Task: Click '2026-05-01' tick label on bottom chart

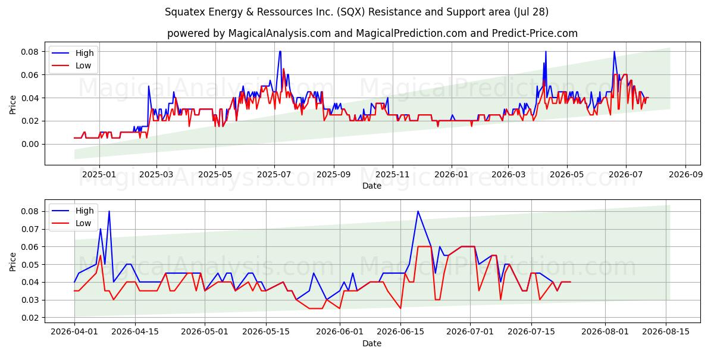Action: coord(205,333)
